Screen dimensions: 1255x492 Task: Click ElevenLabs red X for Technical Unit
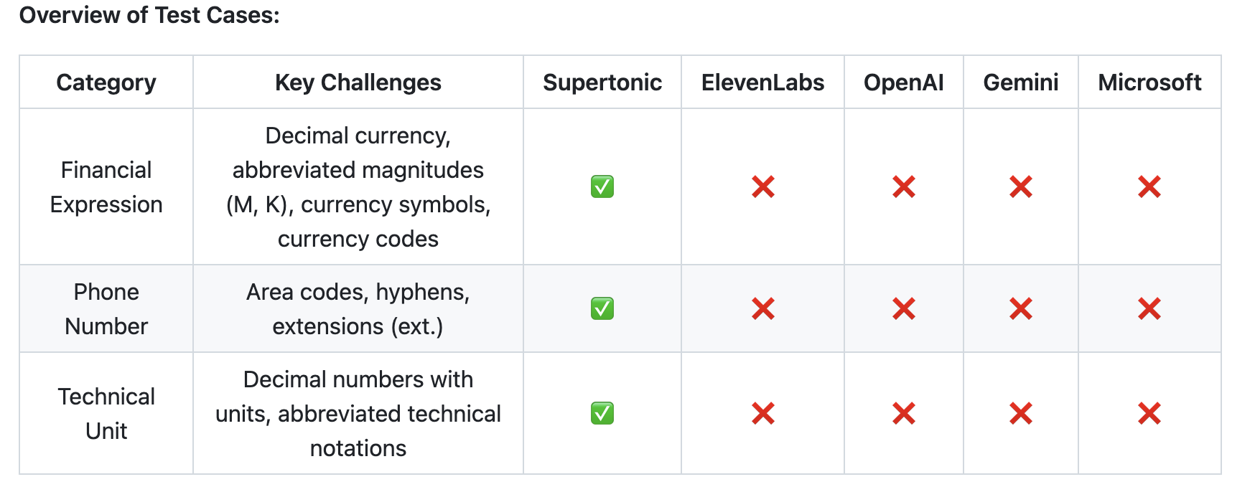coord(762,413)
